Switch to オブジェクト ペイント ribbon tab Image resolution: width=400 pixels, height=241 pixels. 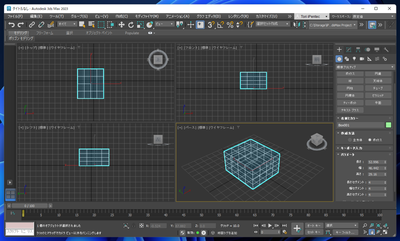(99, 33)
